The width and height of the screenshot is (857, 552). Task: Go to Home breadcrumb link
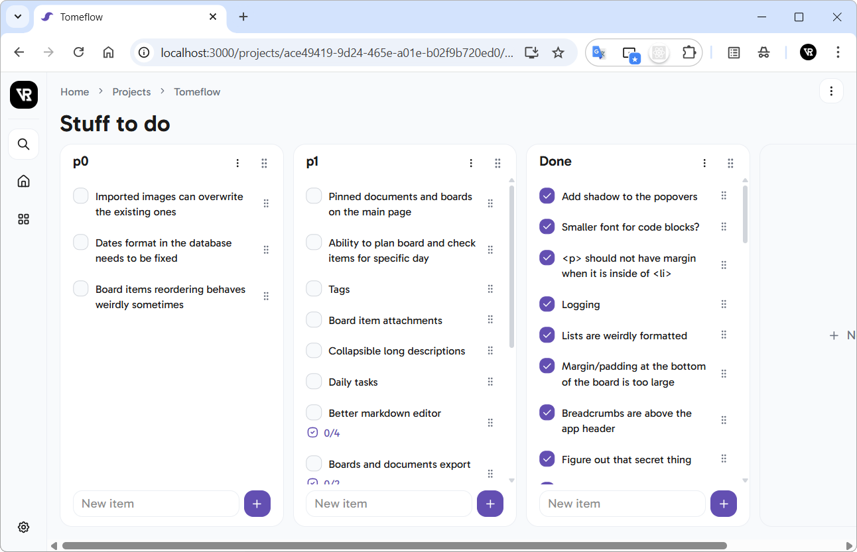[74, 92]
